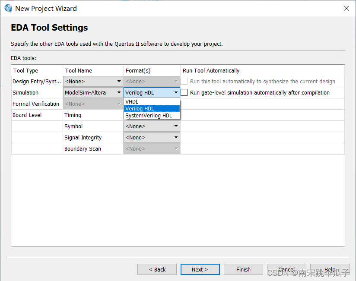356x281 pixels.
Task: Select the Board-Level row label
Action: (x=37, y=115)
